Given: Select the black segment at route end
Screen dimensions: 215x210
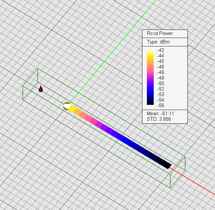Looking at the screenshot, I should (166, 164).
